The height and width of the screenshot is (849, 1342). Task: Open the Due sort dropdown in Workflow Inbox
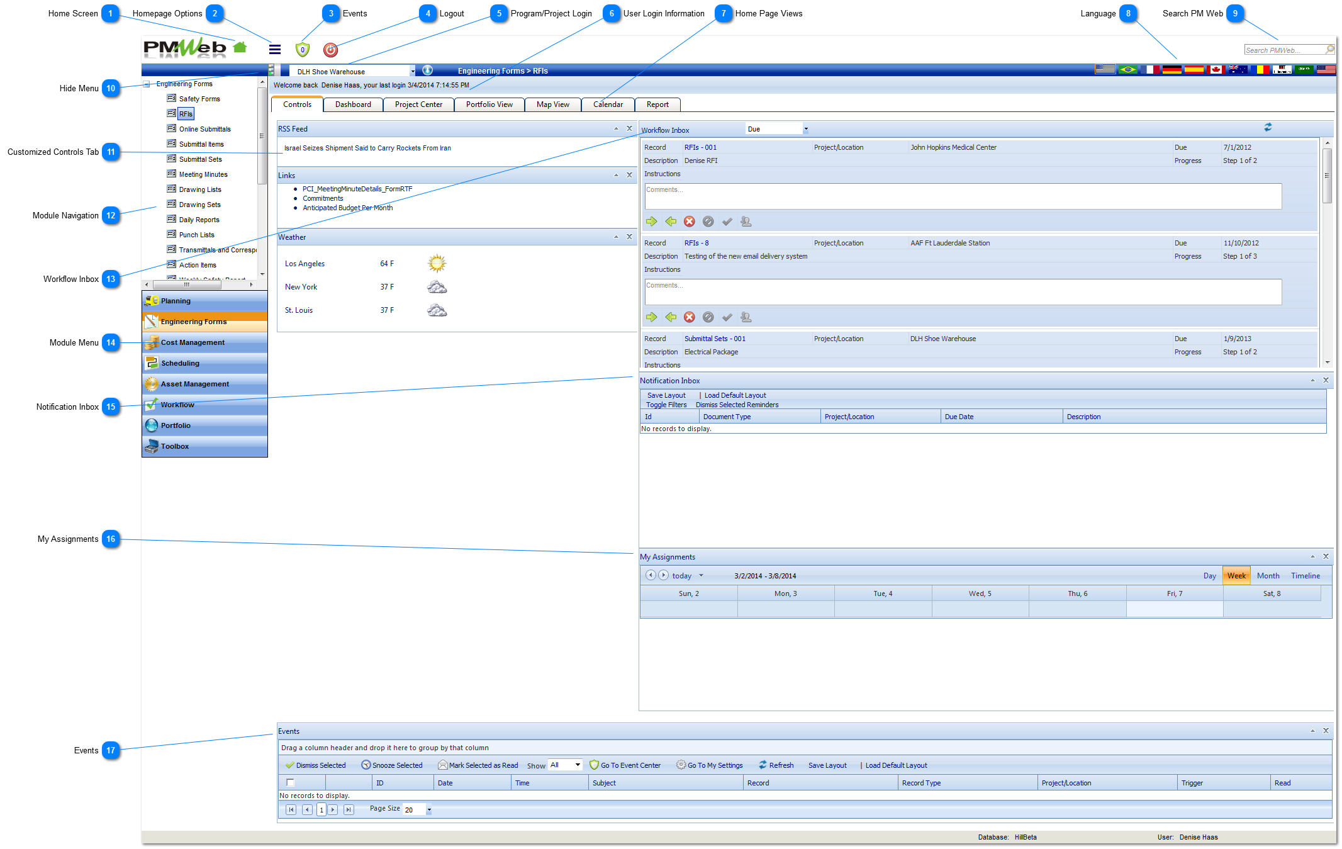pyautogui.click(x=805, y=129)
